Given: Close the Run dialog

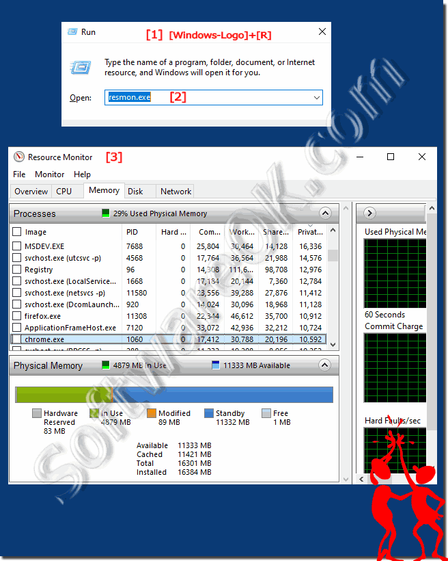Looking at the screenshot, I should click(x=322, y=32).
